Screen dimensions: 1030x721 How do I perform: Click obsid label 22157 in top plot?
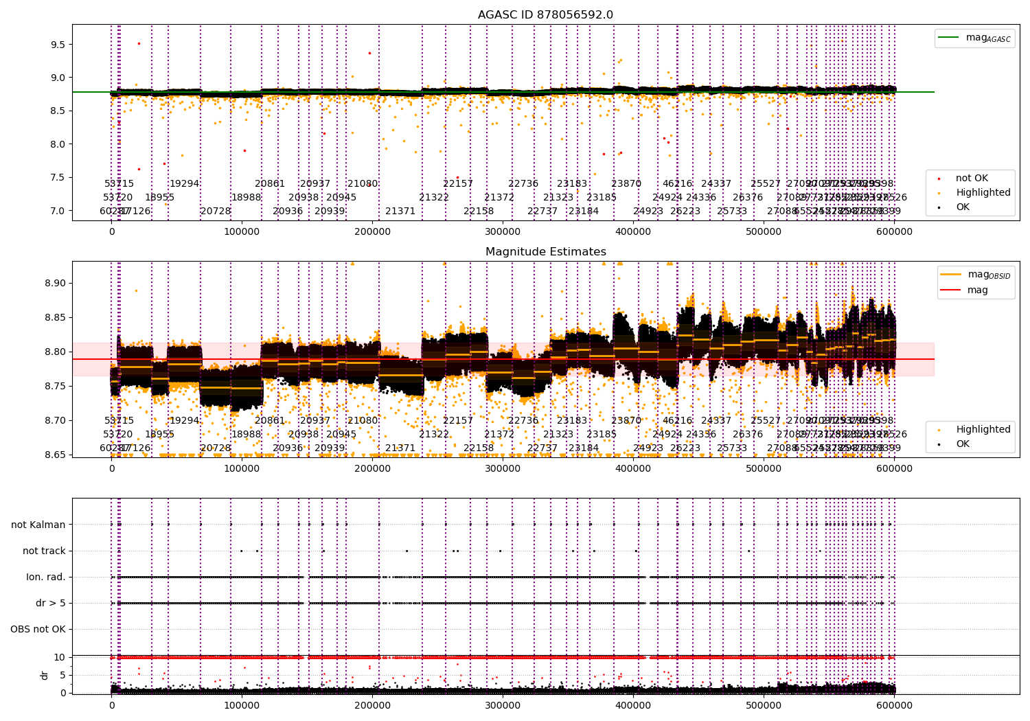point(458,184)
